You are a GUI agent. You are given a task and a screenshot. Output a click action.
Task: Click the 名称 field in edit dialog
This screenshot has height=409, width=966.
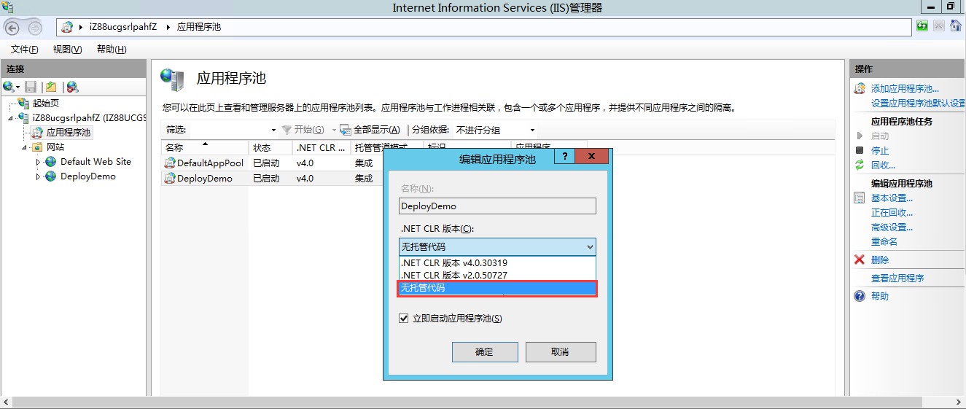(x=497, y=206)
